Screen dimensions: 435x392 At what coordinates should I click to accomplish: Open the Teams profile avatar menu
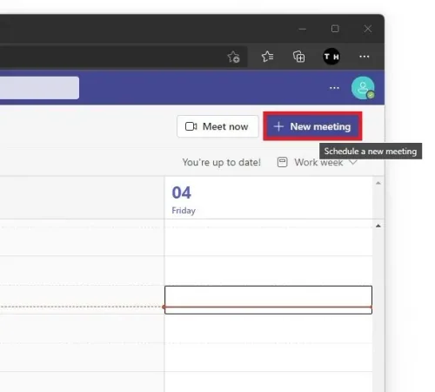(363, 88)
